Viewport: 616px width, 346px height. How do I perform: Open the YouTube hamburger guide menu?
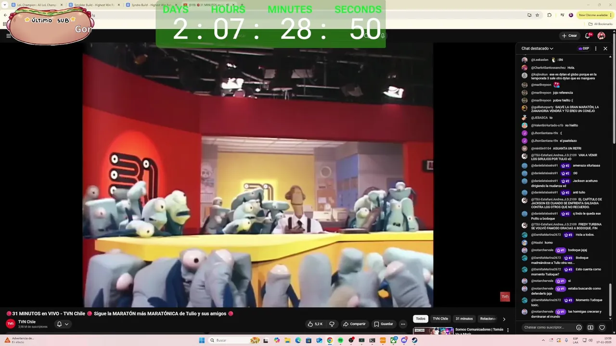[8, 36]
